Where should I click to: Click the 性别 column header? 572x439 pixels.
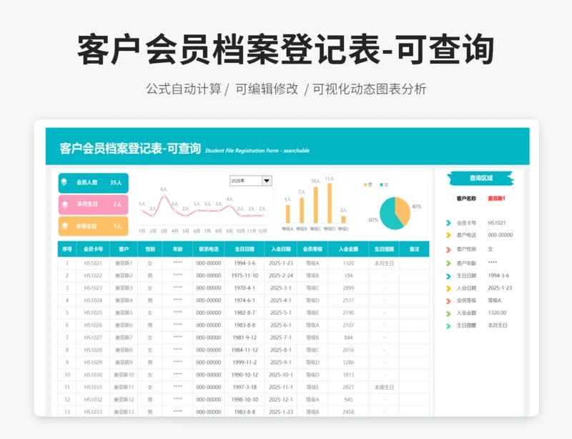150,249
